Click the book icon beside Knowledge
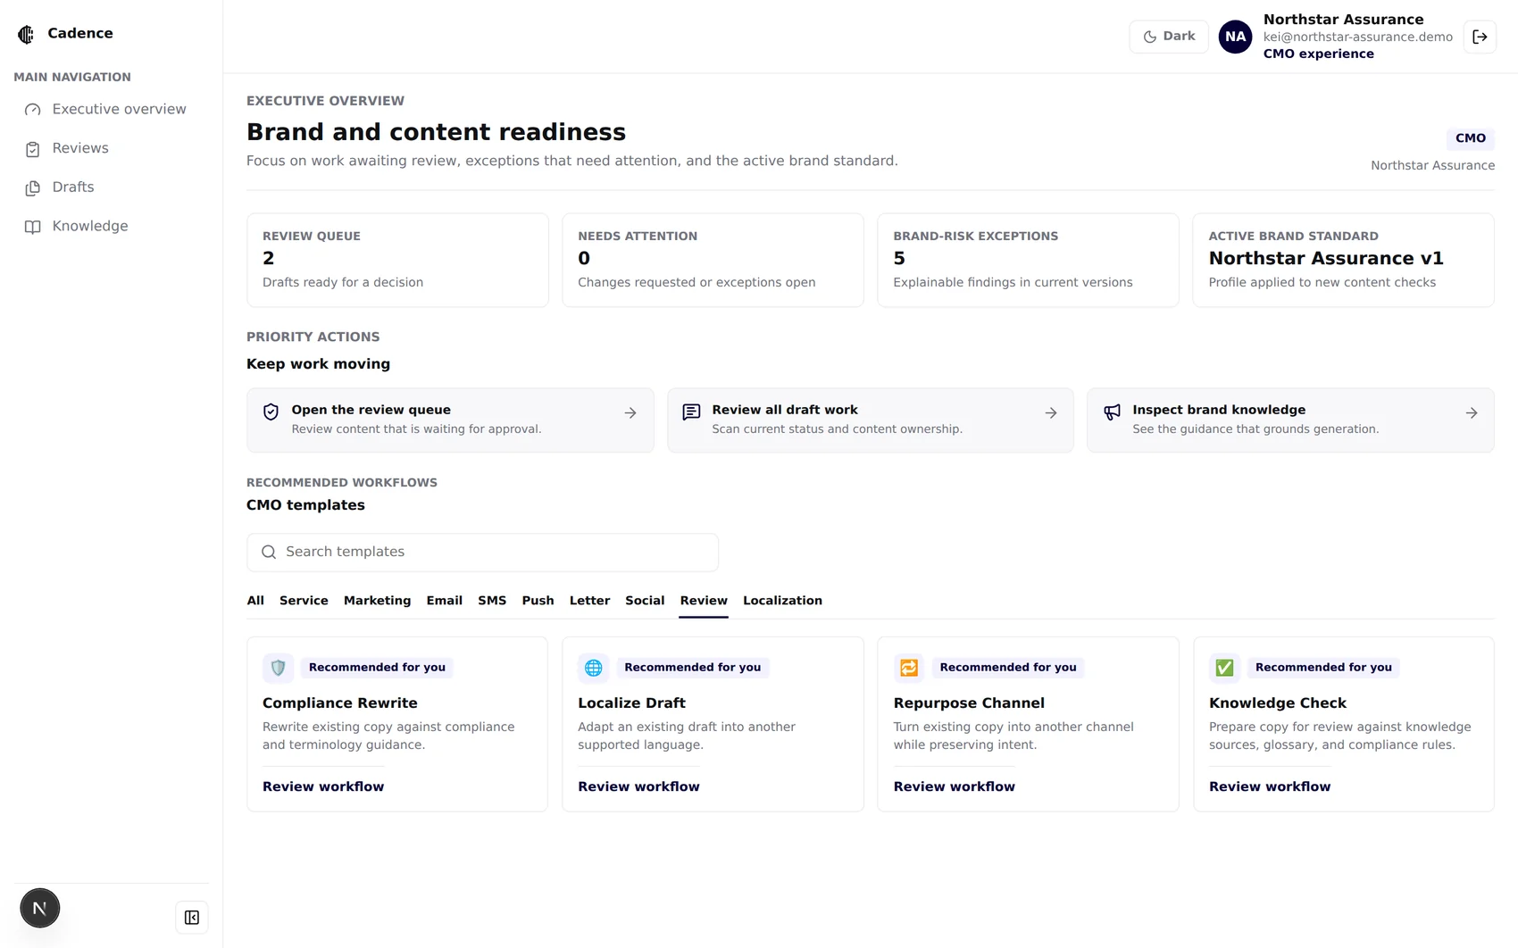 [x=33, y=228]
